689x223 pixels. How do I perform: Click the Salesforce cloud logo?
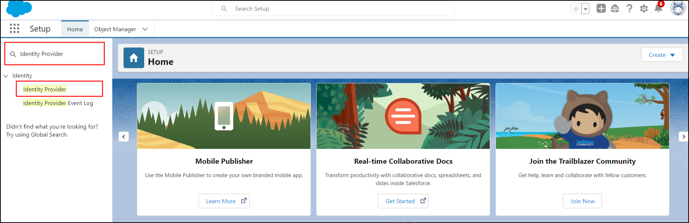(x=19, y=9)
